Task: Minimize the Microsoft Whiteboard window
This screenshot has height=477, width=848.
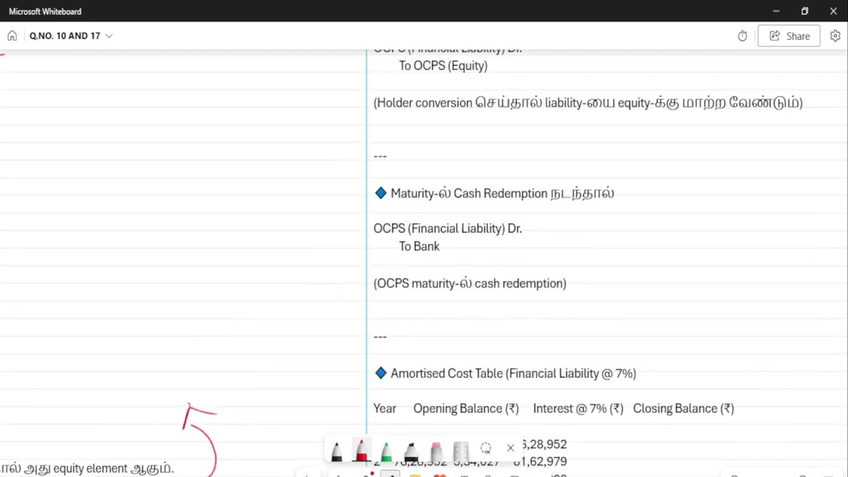Action: tap(776, 11)
